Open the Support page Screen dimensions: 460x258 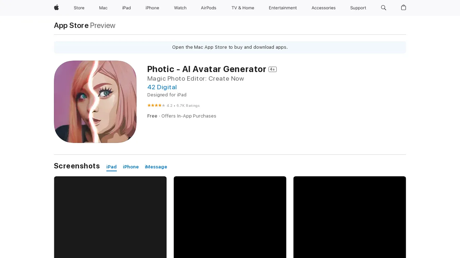coord(358,8)
